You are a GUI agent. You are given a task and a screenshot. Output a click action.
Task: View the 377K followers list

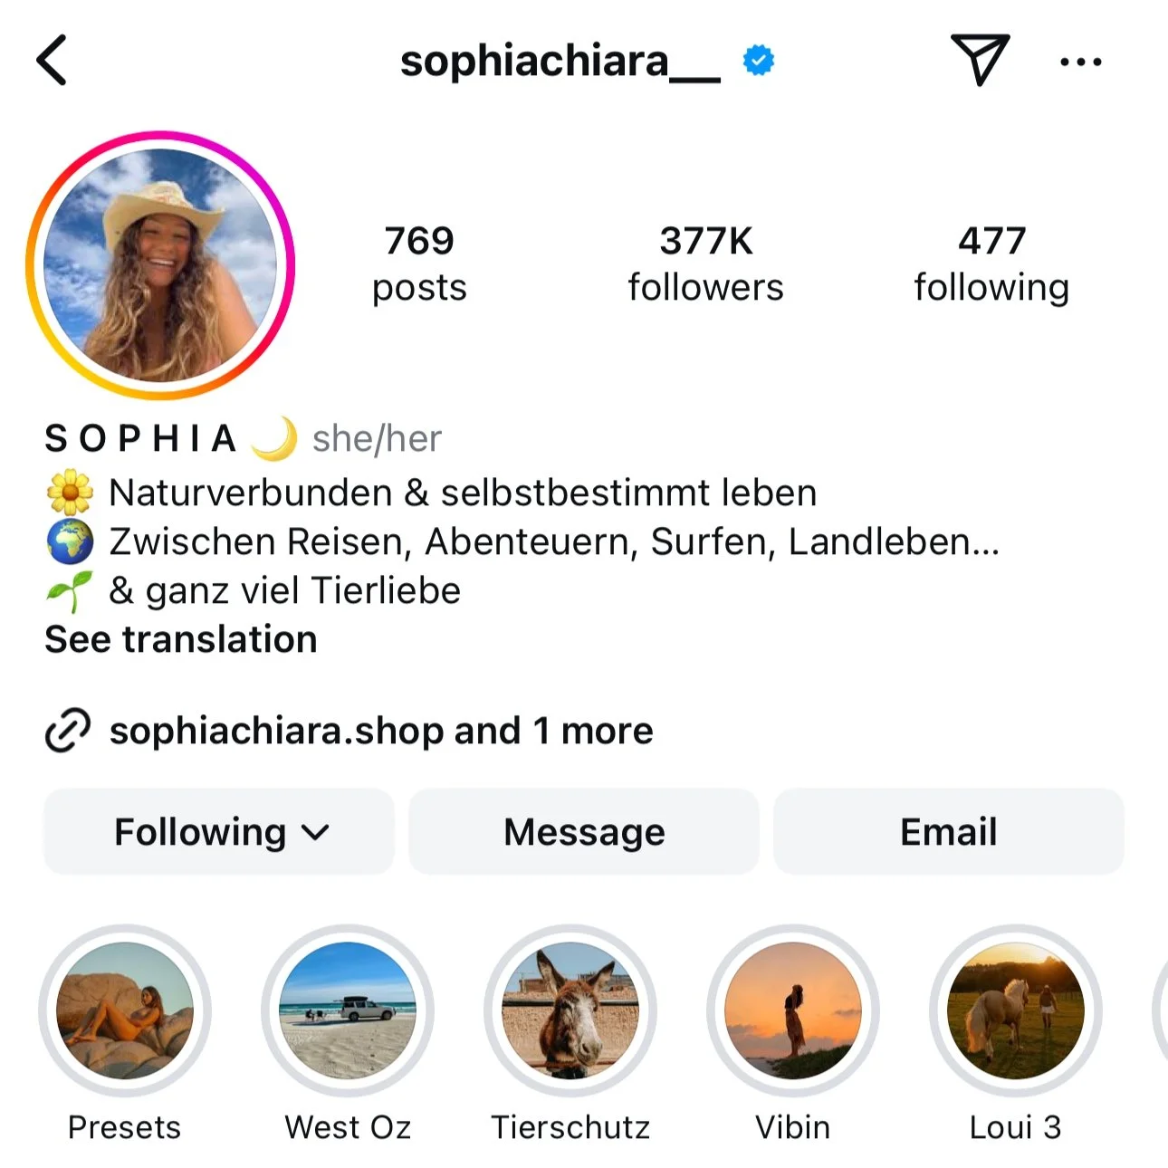tap(705, 263)
